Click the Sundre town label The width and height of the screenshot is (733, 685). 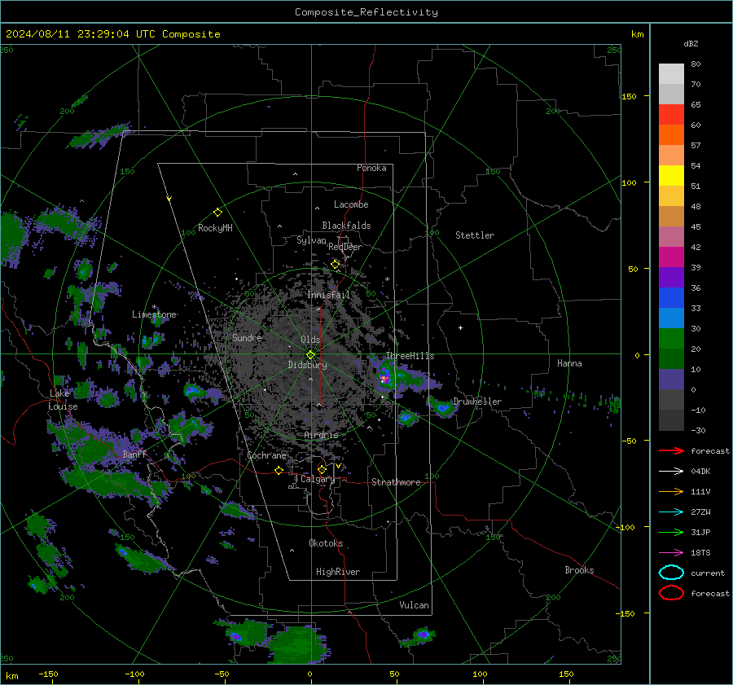click(x=247, y=337)
